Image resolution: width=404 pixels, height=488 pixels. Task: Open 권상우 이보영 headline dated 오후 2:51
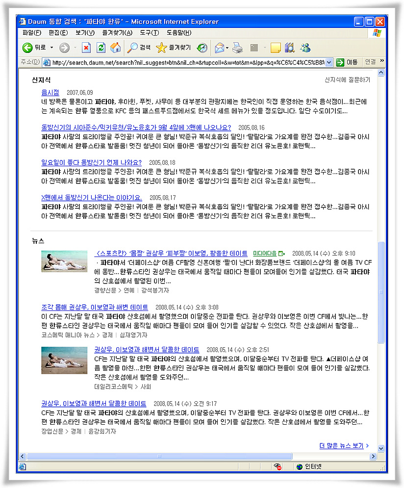point(147,350)
